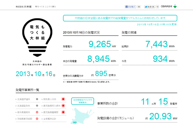Image resolution: width=193 pixels, height=124 pixels.
Task: Select 熊本県八代市 in the plant list
Action: point(50,99)
